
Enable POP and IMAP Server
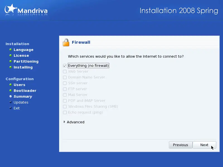[65, 101]
